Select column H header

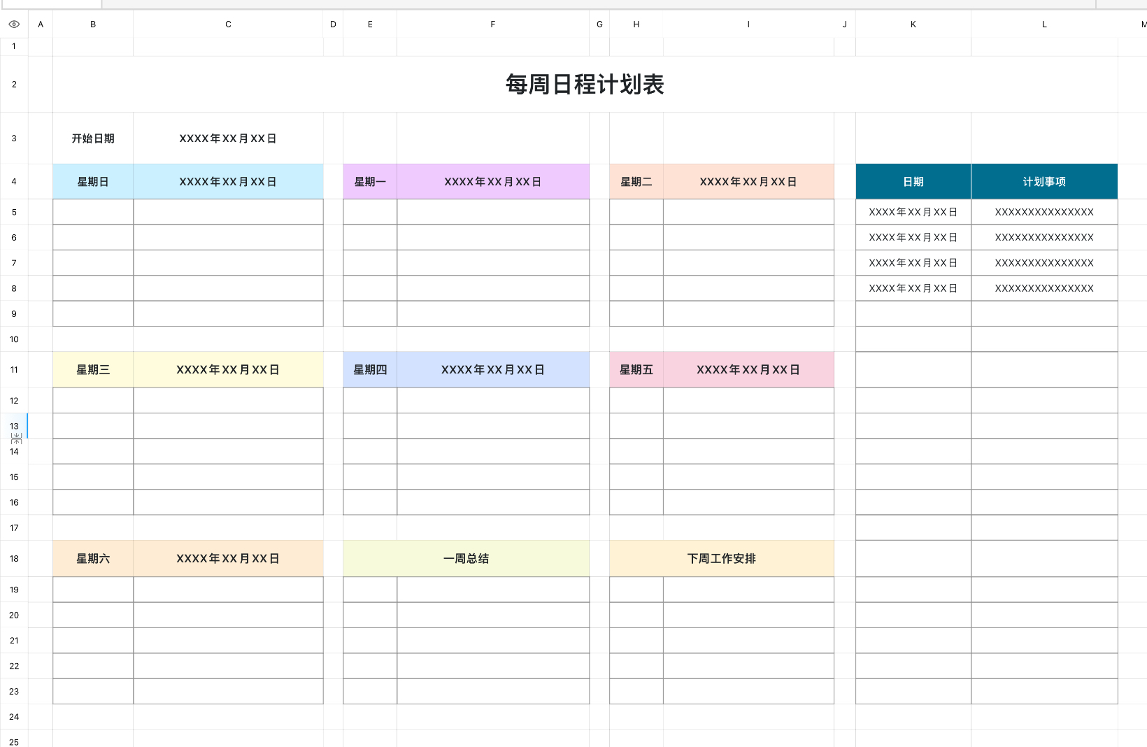coord(636,24)
